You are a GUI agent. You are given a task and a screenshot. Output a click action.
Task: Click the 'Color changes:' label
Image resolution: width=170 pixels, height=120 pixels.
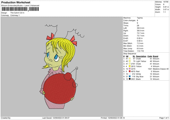tap(129, 20)
